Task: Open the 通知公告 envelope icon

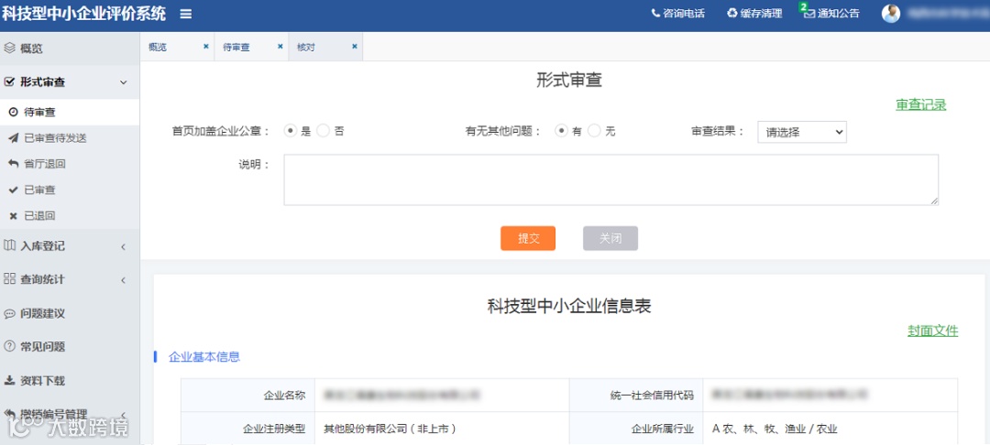Action: tap(808, 13)
